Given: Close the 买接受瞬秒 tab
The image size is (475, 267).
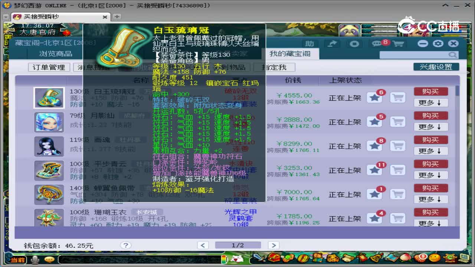Looking at the screenshot, I should click(105, 17).
